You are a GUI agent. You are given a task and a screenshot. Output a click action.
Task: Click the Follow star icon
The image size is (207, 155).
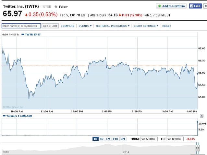pyautogui.click(x=56, y=6)
